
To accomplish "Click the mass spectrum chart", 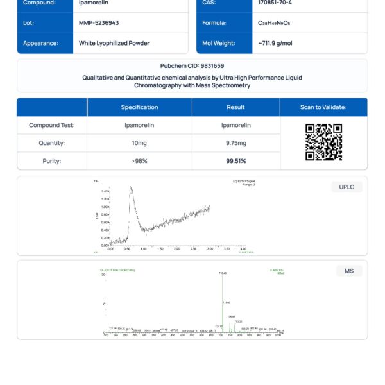I will (193, 302).
